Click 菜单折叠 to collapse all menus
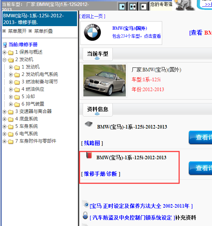The height and width of the screenshot is (226, 212). [x=43, y=31]
